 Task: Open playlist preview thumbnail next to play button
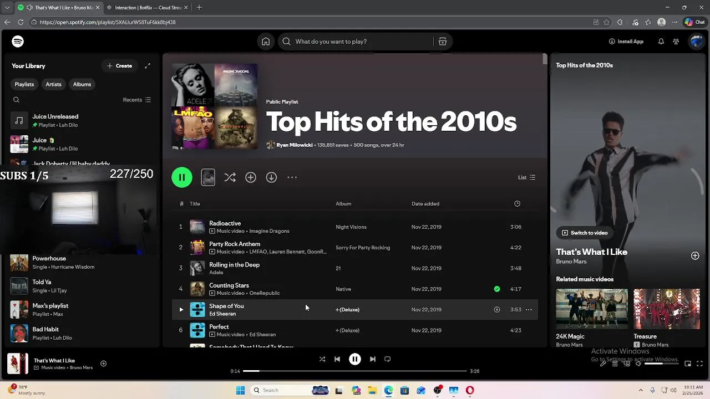click(x=208, y=177)
